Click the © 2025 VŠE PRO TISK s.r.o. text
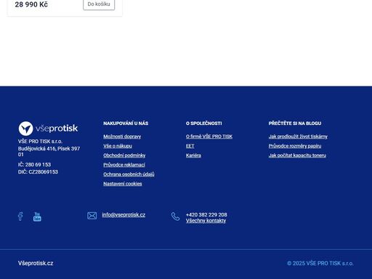The image size is (372, 279). point(320,263)
